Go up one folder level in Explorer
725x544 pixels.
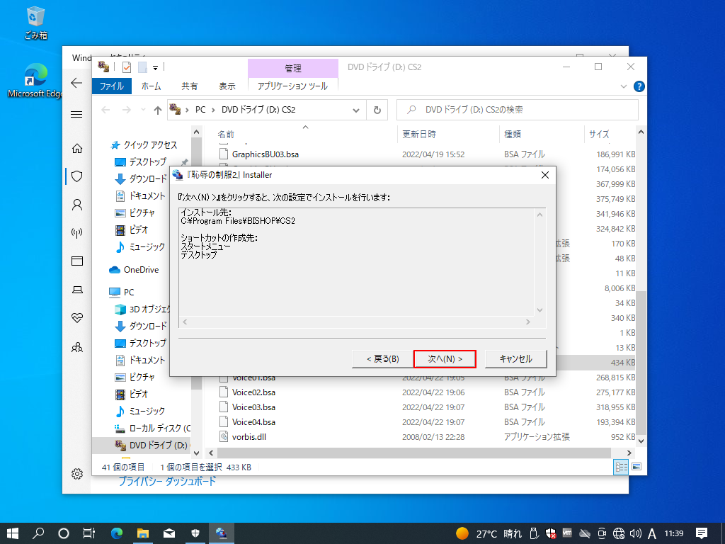pyautogui.click(x=158, y=110)
